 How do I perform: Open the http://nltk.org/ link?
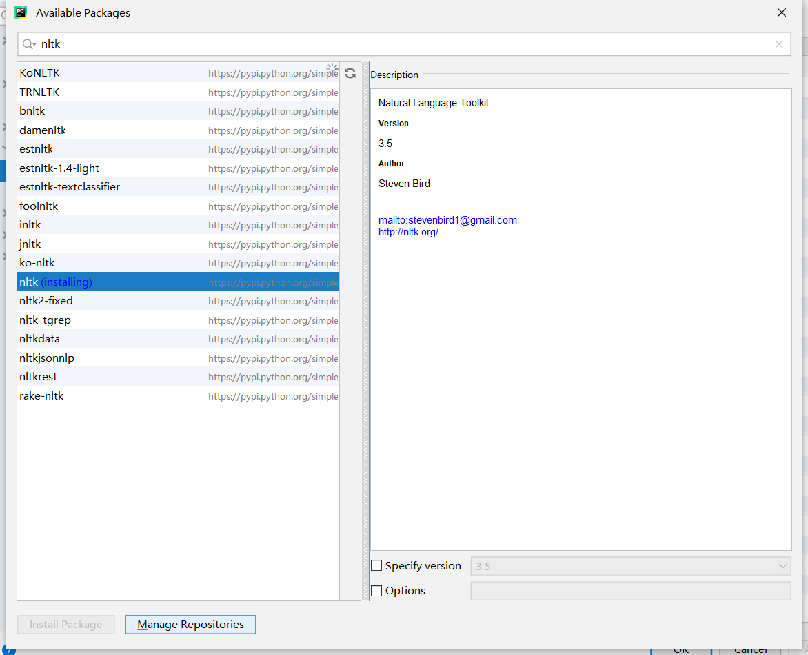[x=408, y=232]
